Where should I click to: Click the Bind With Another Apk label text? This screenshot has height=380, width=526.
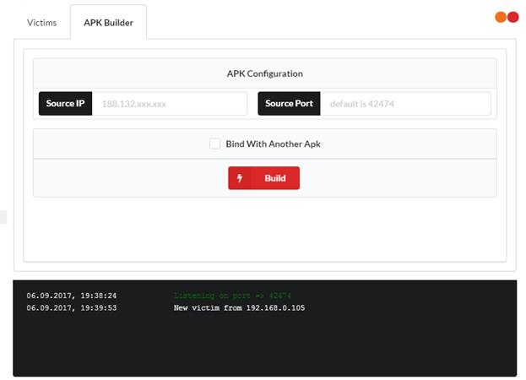[x=273, y=144]
